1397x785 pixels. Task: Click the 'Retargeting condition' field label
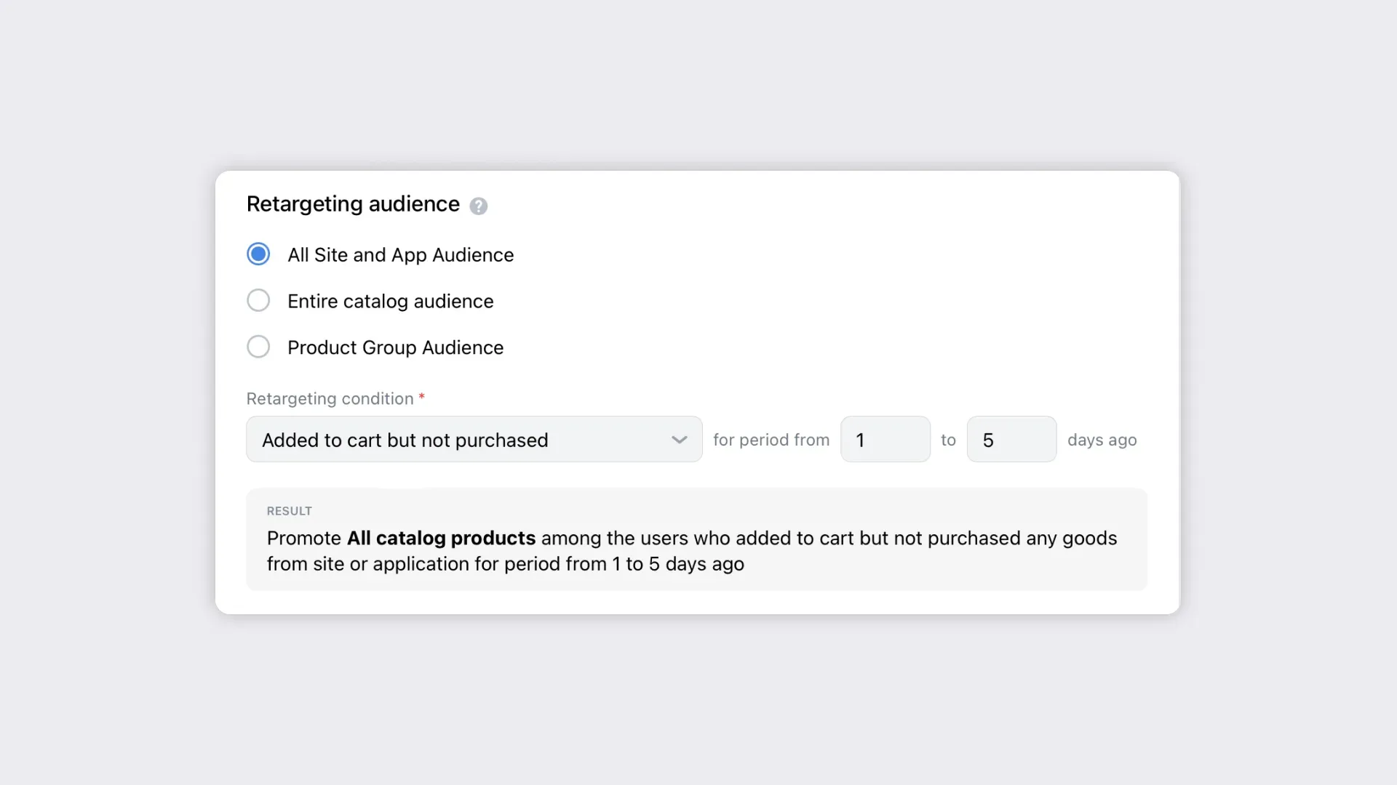coord(330,399)
